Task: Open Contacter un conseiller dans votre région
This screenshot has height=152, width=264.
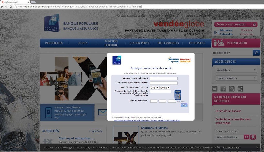Action: pyautogui.click(x=233, y=121)
